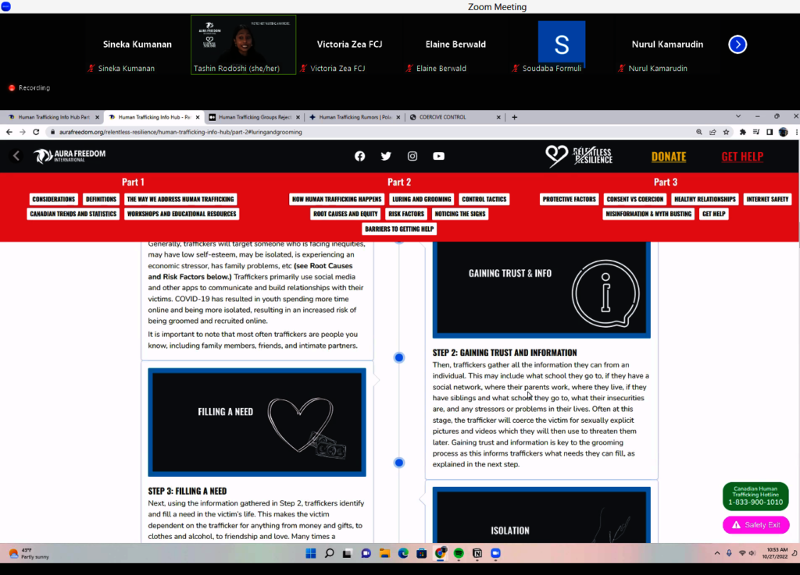
Task: Show next Zoom participants with the arrow
Action: tap(737, 44)
